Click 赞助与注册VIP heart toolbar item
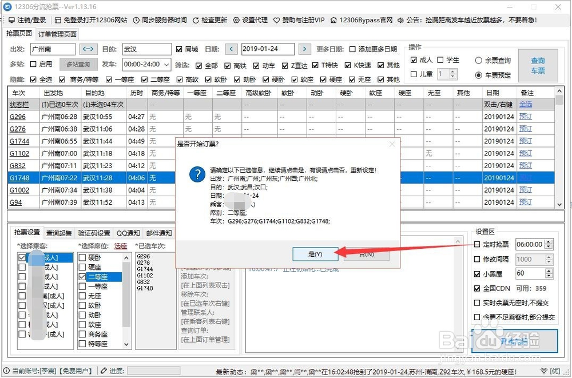 (299, 20)
